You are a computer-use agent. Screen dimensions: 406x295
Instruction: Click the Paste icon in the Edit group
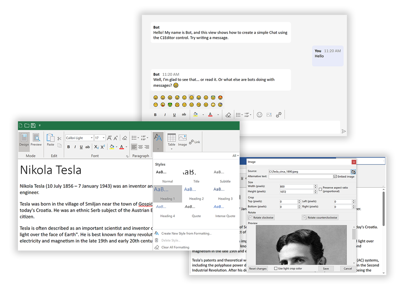[50, 138]
